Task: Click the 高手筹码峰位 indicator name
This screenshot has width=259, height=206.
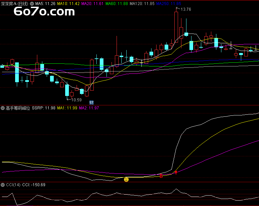Action: click(18, 108)
